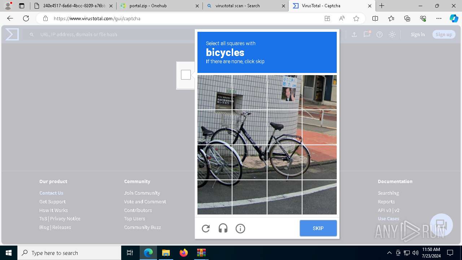The height and width of the screenshot is (260, 462).
Task: Click the taskbar search box
Action: pos(69,253)
